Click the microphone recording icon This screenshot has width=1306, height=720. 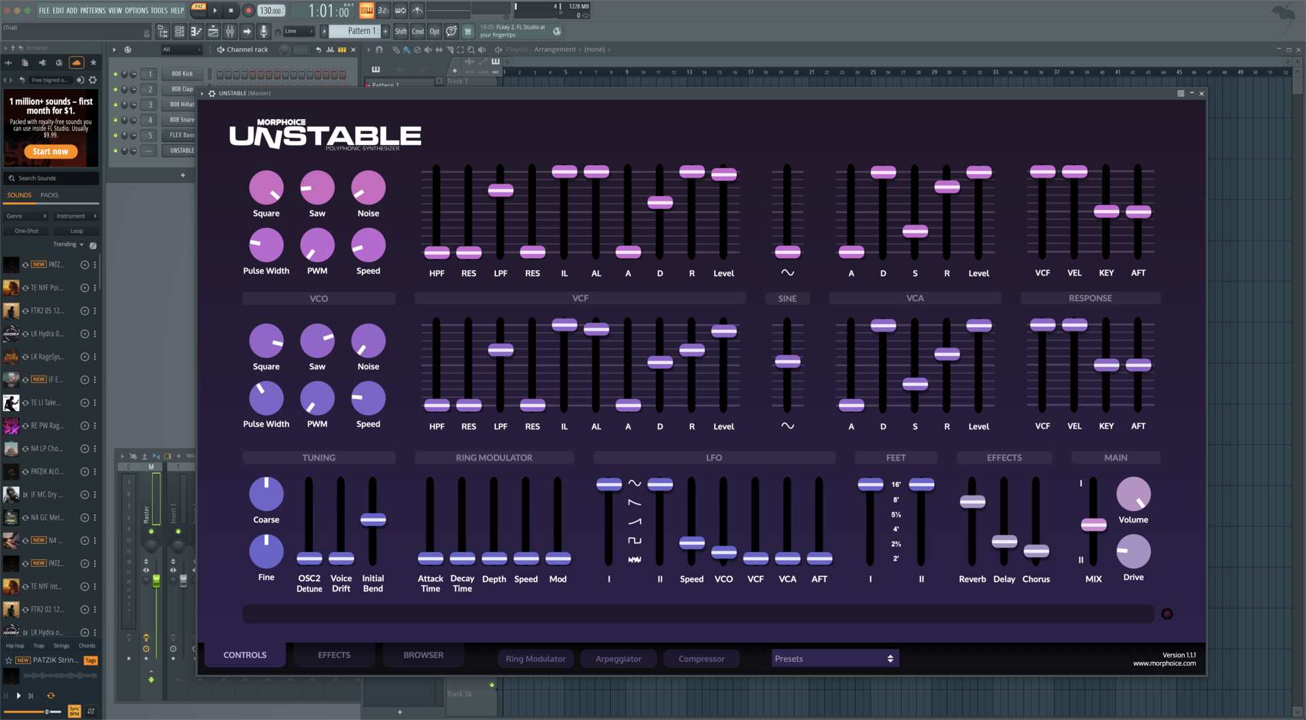click(264, 31)
